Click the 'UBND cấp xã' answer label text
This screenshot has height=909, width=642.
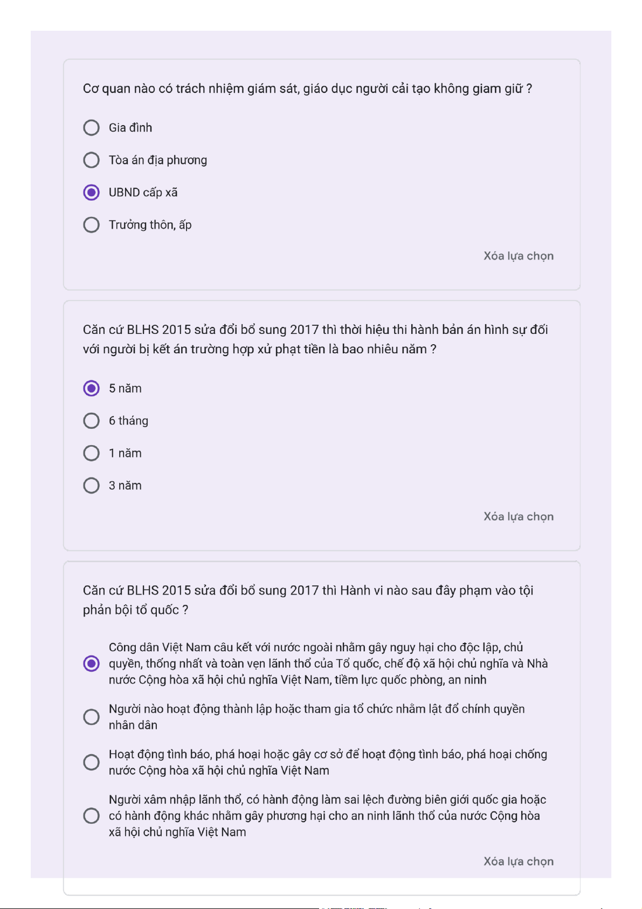[143, 193]
